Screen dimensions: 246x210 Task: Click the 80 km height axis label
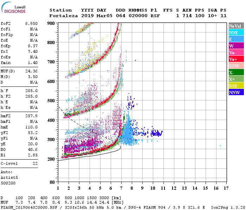(x=52, y=182)
